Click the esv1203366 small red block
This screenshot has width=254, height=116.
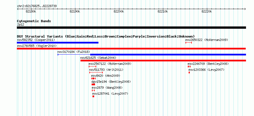click(189, 72)
